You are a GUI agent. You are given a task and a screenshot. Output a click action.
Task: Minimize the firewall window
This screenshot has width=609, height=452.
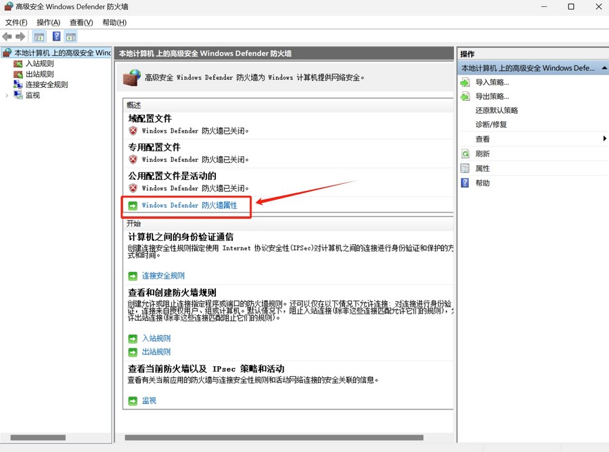[x=544, y=7]
